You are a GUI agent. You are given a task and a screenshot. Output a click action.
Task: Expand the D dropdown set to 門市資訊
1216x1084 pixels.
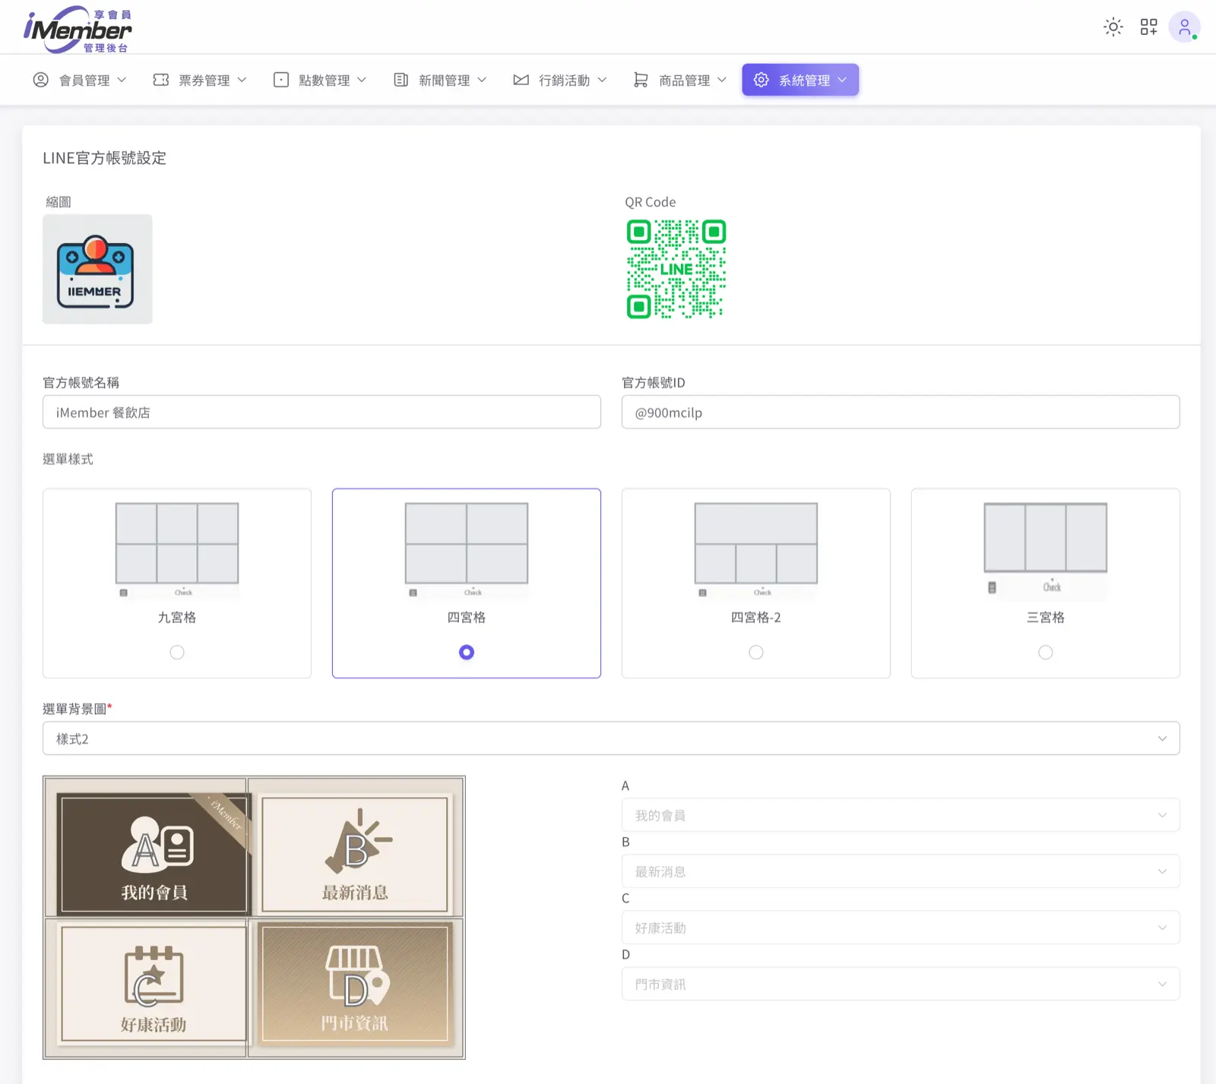[900, 984]
